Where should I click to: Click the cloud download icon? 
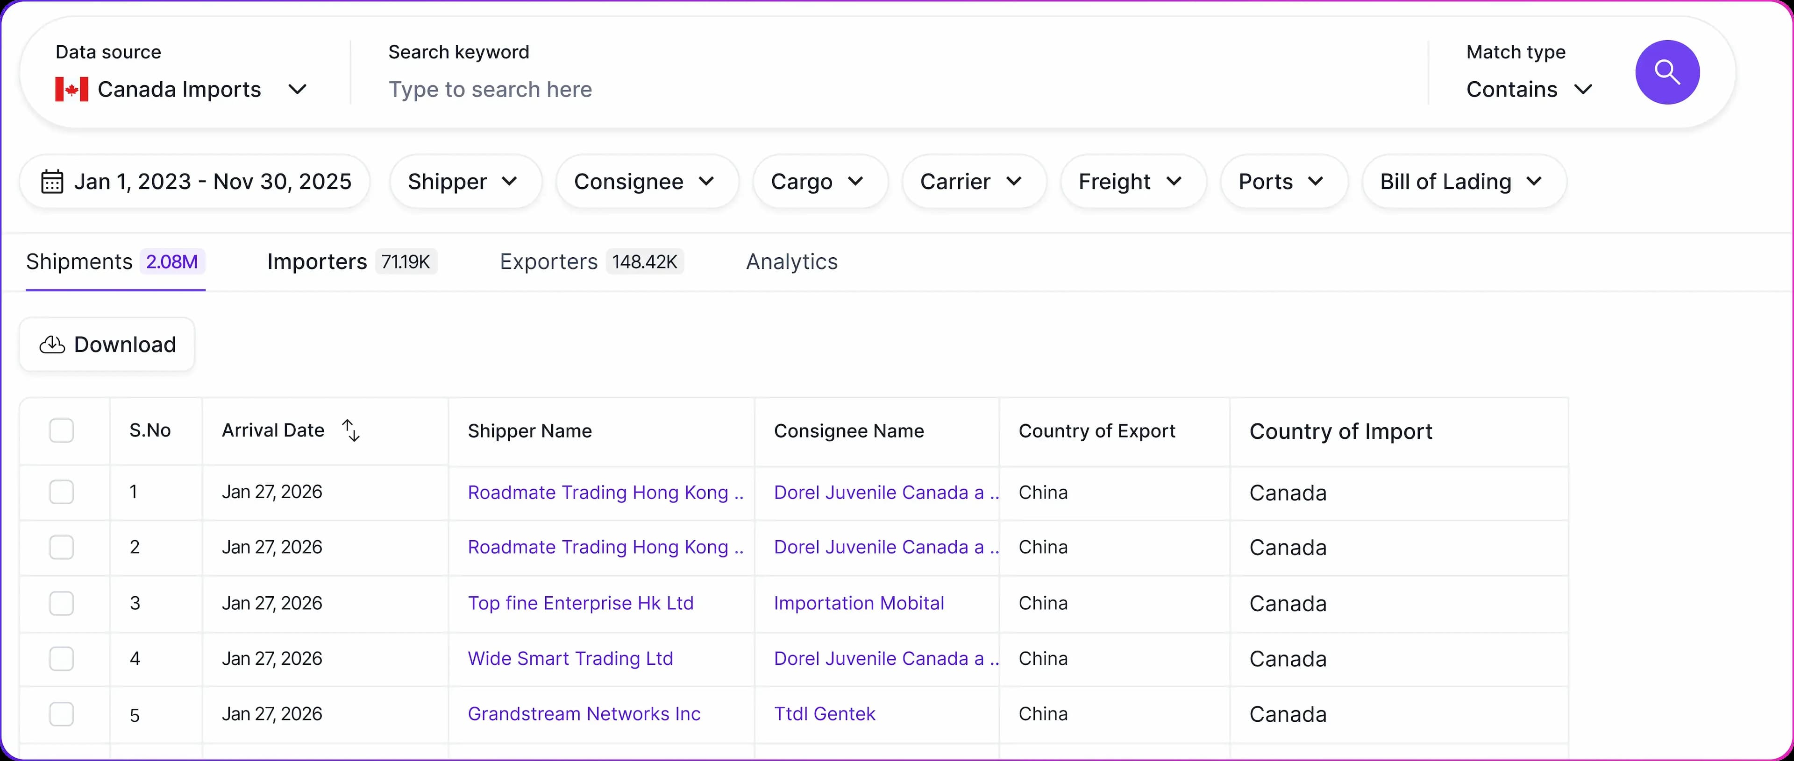pos(52,345)
